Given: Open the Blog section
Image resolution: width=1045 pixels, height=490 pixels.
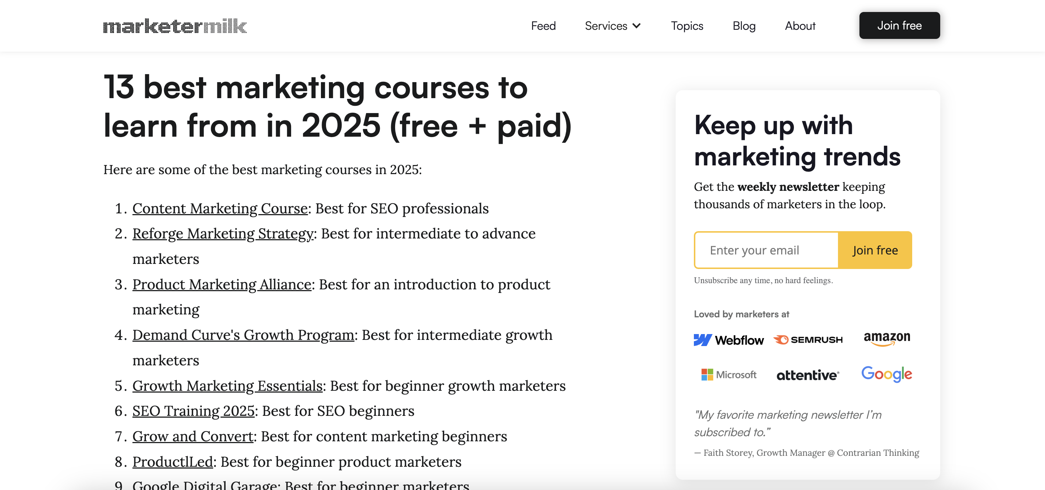Looking at the screenshot, I should [x=744, y=25].
